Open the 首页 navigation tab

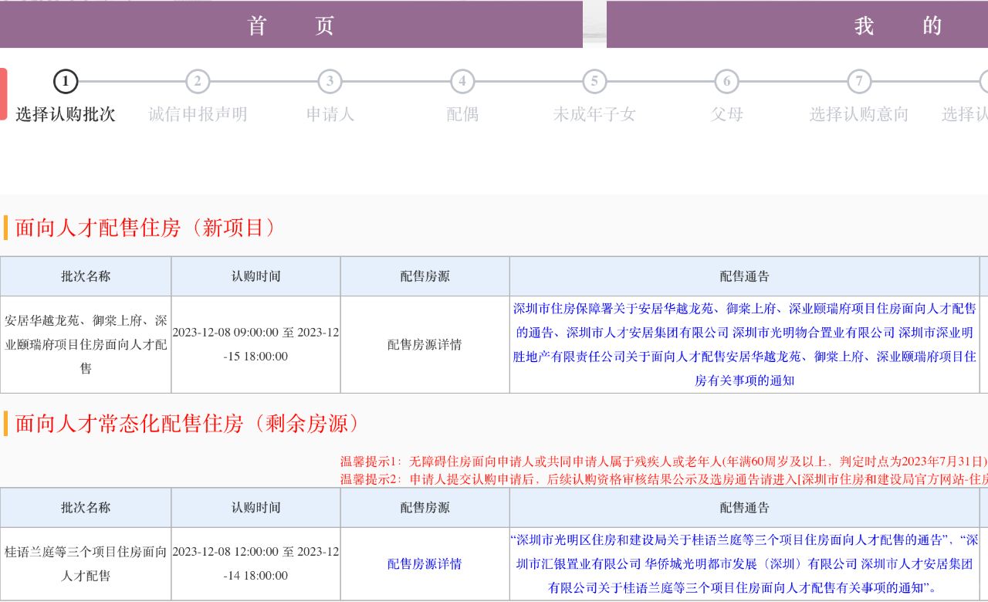pyautogui.click(x=291, y=25)
